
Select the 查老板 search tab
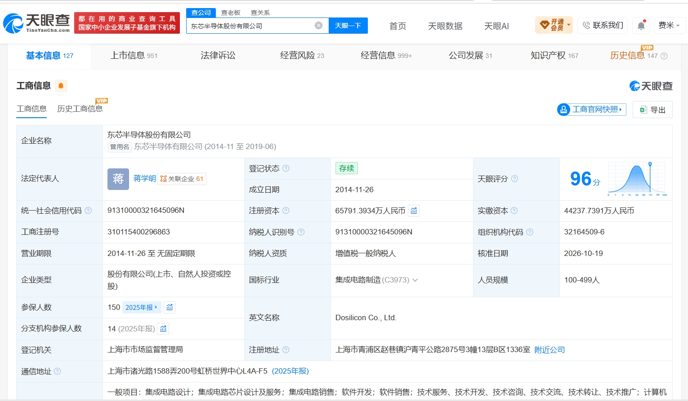coord(231,13)
